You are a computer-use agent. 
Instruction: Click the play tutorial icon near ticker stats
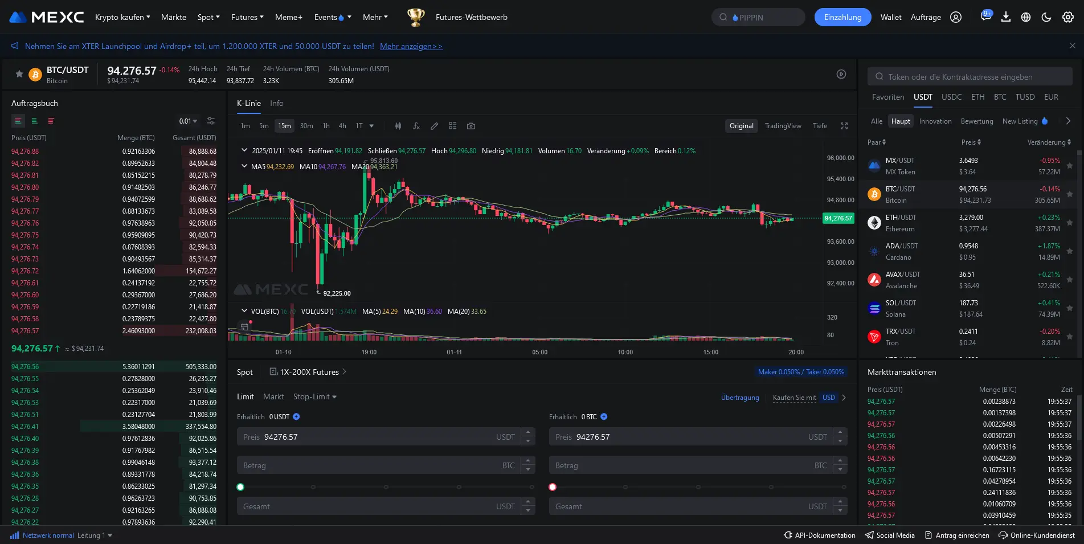[841, 74]
